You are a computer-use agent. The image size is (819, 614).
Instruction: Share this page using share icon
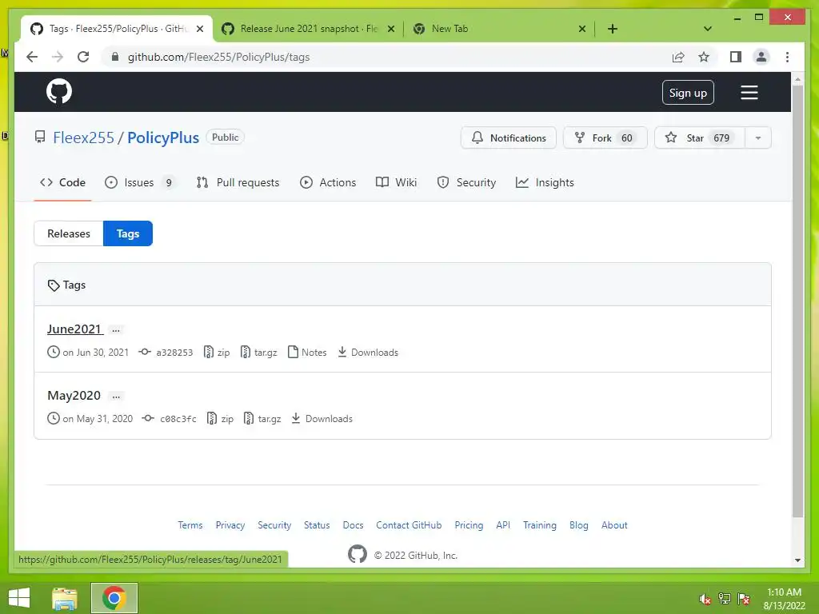coord(678,57)
